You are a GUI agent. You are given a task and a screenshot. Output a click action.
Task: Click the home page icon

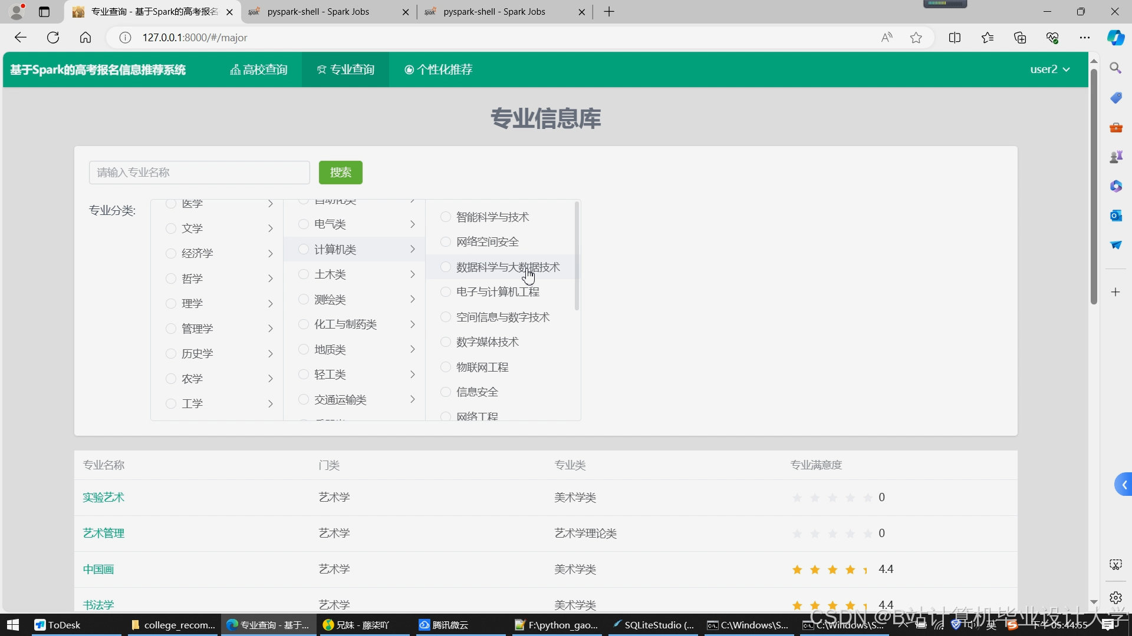click(x=85, y=38)
